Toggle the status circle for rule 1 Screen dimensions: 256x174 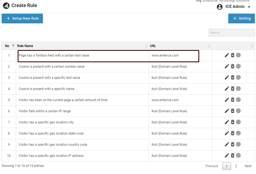238,55
